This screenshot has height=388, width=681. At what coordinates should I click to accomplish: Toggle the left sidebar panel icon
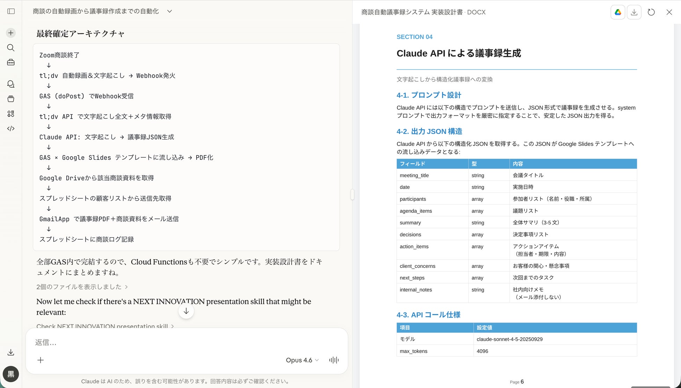click(11, 11)
